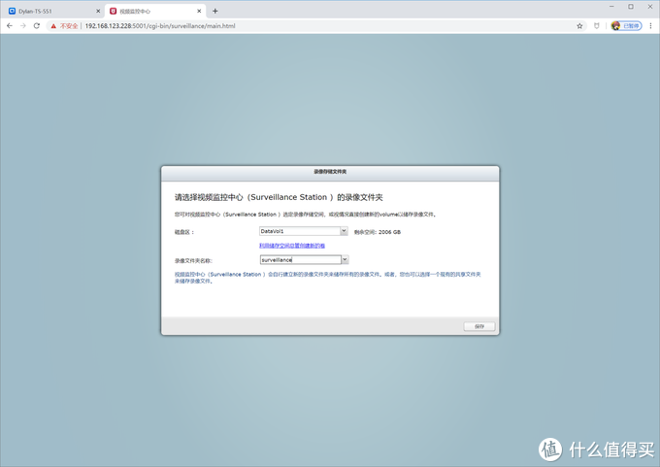Open the Chrome three-dot menu
This screenshot has height=467, width=660.
[650, 26]
